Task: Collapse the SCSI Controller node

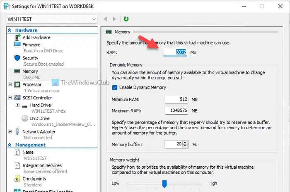Action: (10, 98)
